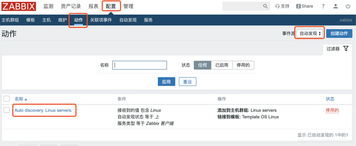Click the ZABBIX logo
Image resolution: width=356 pixels, height=146 pixels.
[19, 6]
